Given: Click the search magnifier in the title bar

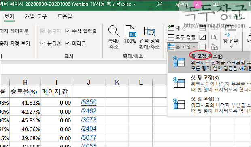Looking at the screenshot, I should 159,4.
